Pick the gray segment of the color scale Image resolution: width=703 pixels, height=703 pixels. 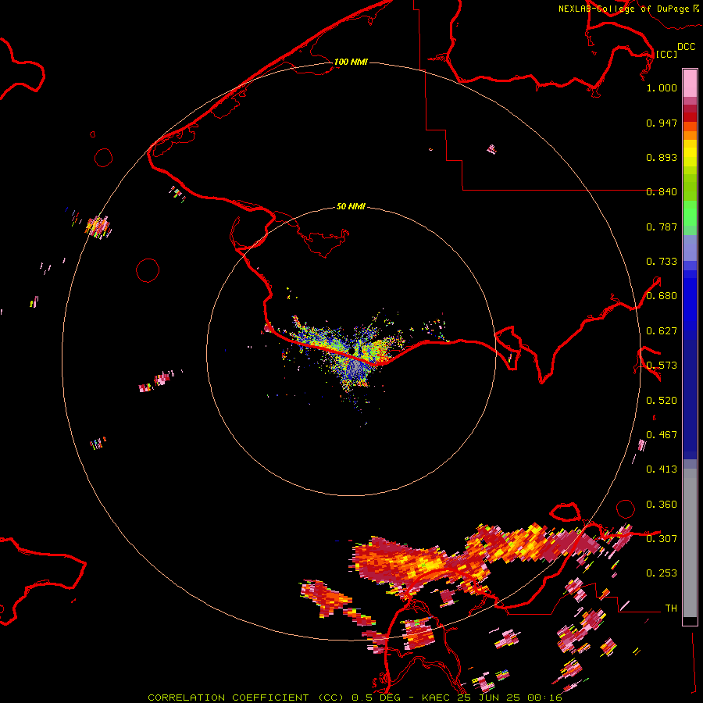pyautogui.click(x=690, y=543)
